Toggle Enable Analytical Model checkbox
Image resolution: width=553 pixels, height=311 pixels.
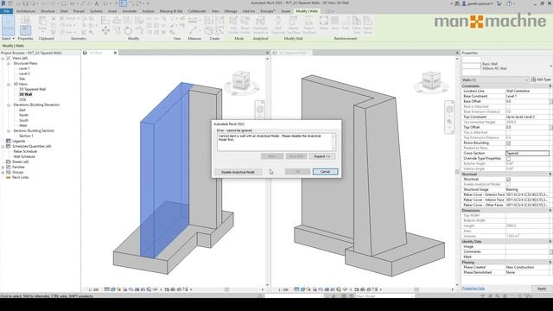coord(508,184)
